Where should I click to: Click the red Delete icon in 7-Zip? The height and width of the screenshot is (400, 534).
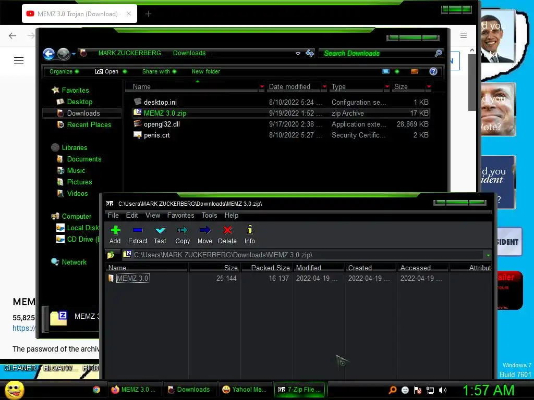pos(227,235)
